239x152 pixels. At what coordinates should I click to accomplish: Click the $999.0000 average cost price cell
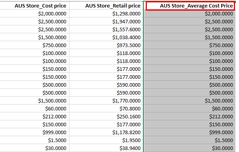pos(189,132)
